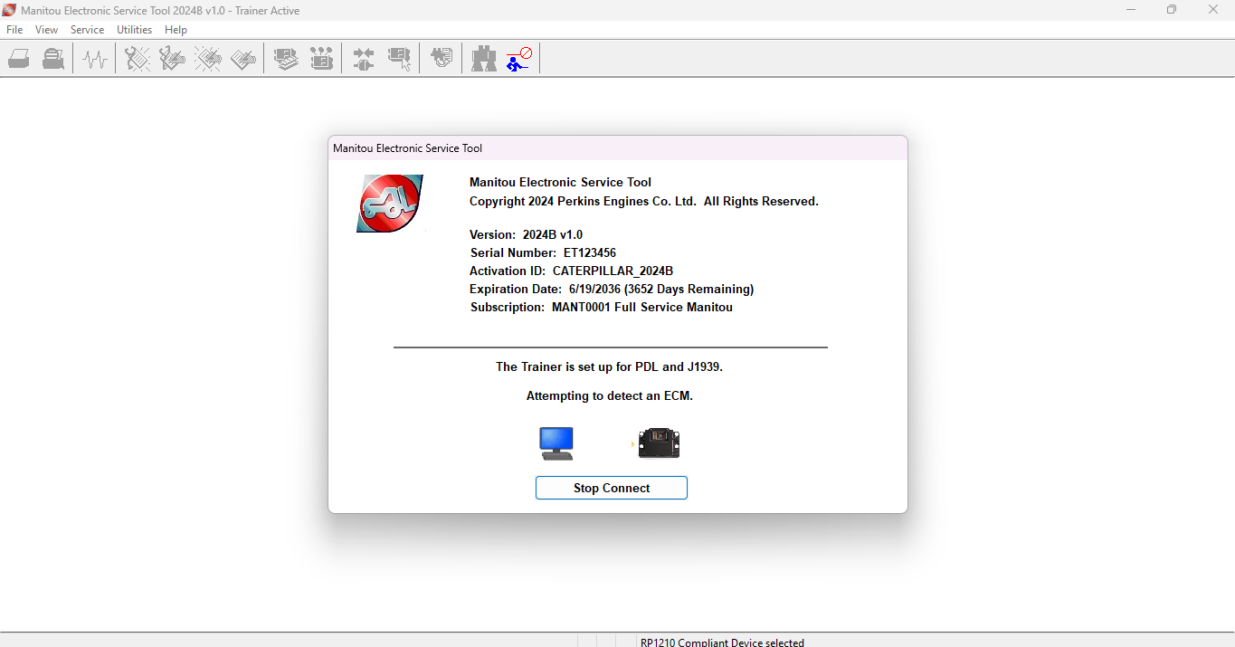Open the Utilities menu
Viewport: 1235px width, 647px height.
pyautogui.click(x=134, y=30)
